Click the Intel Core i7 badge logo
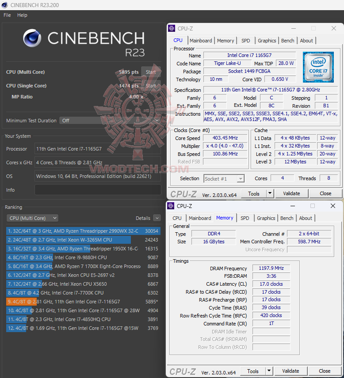 click(x=318, y=67)
